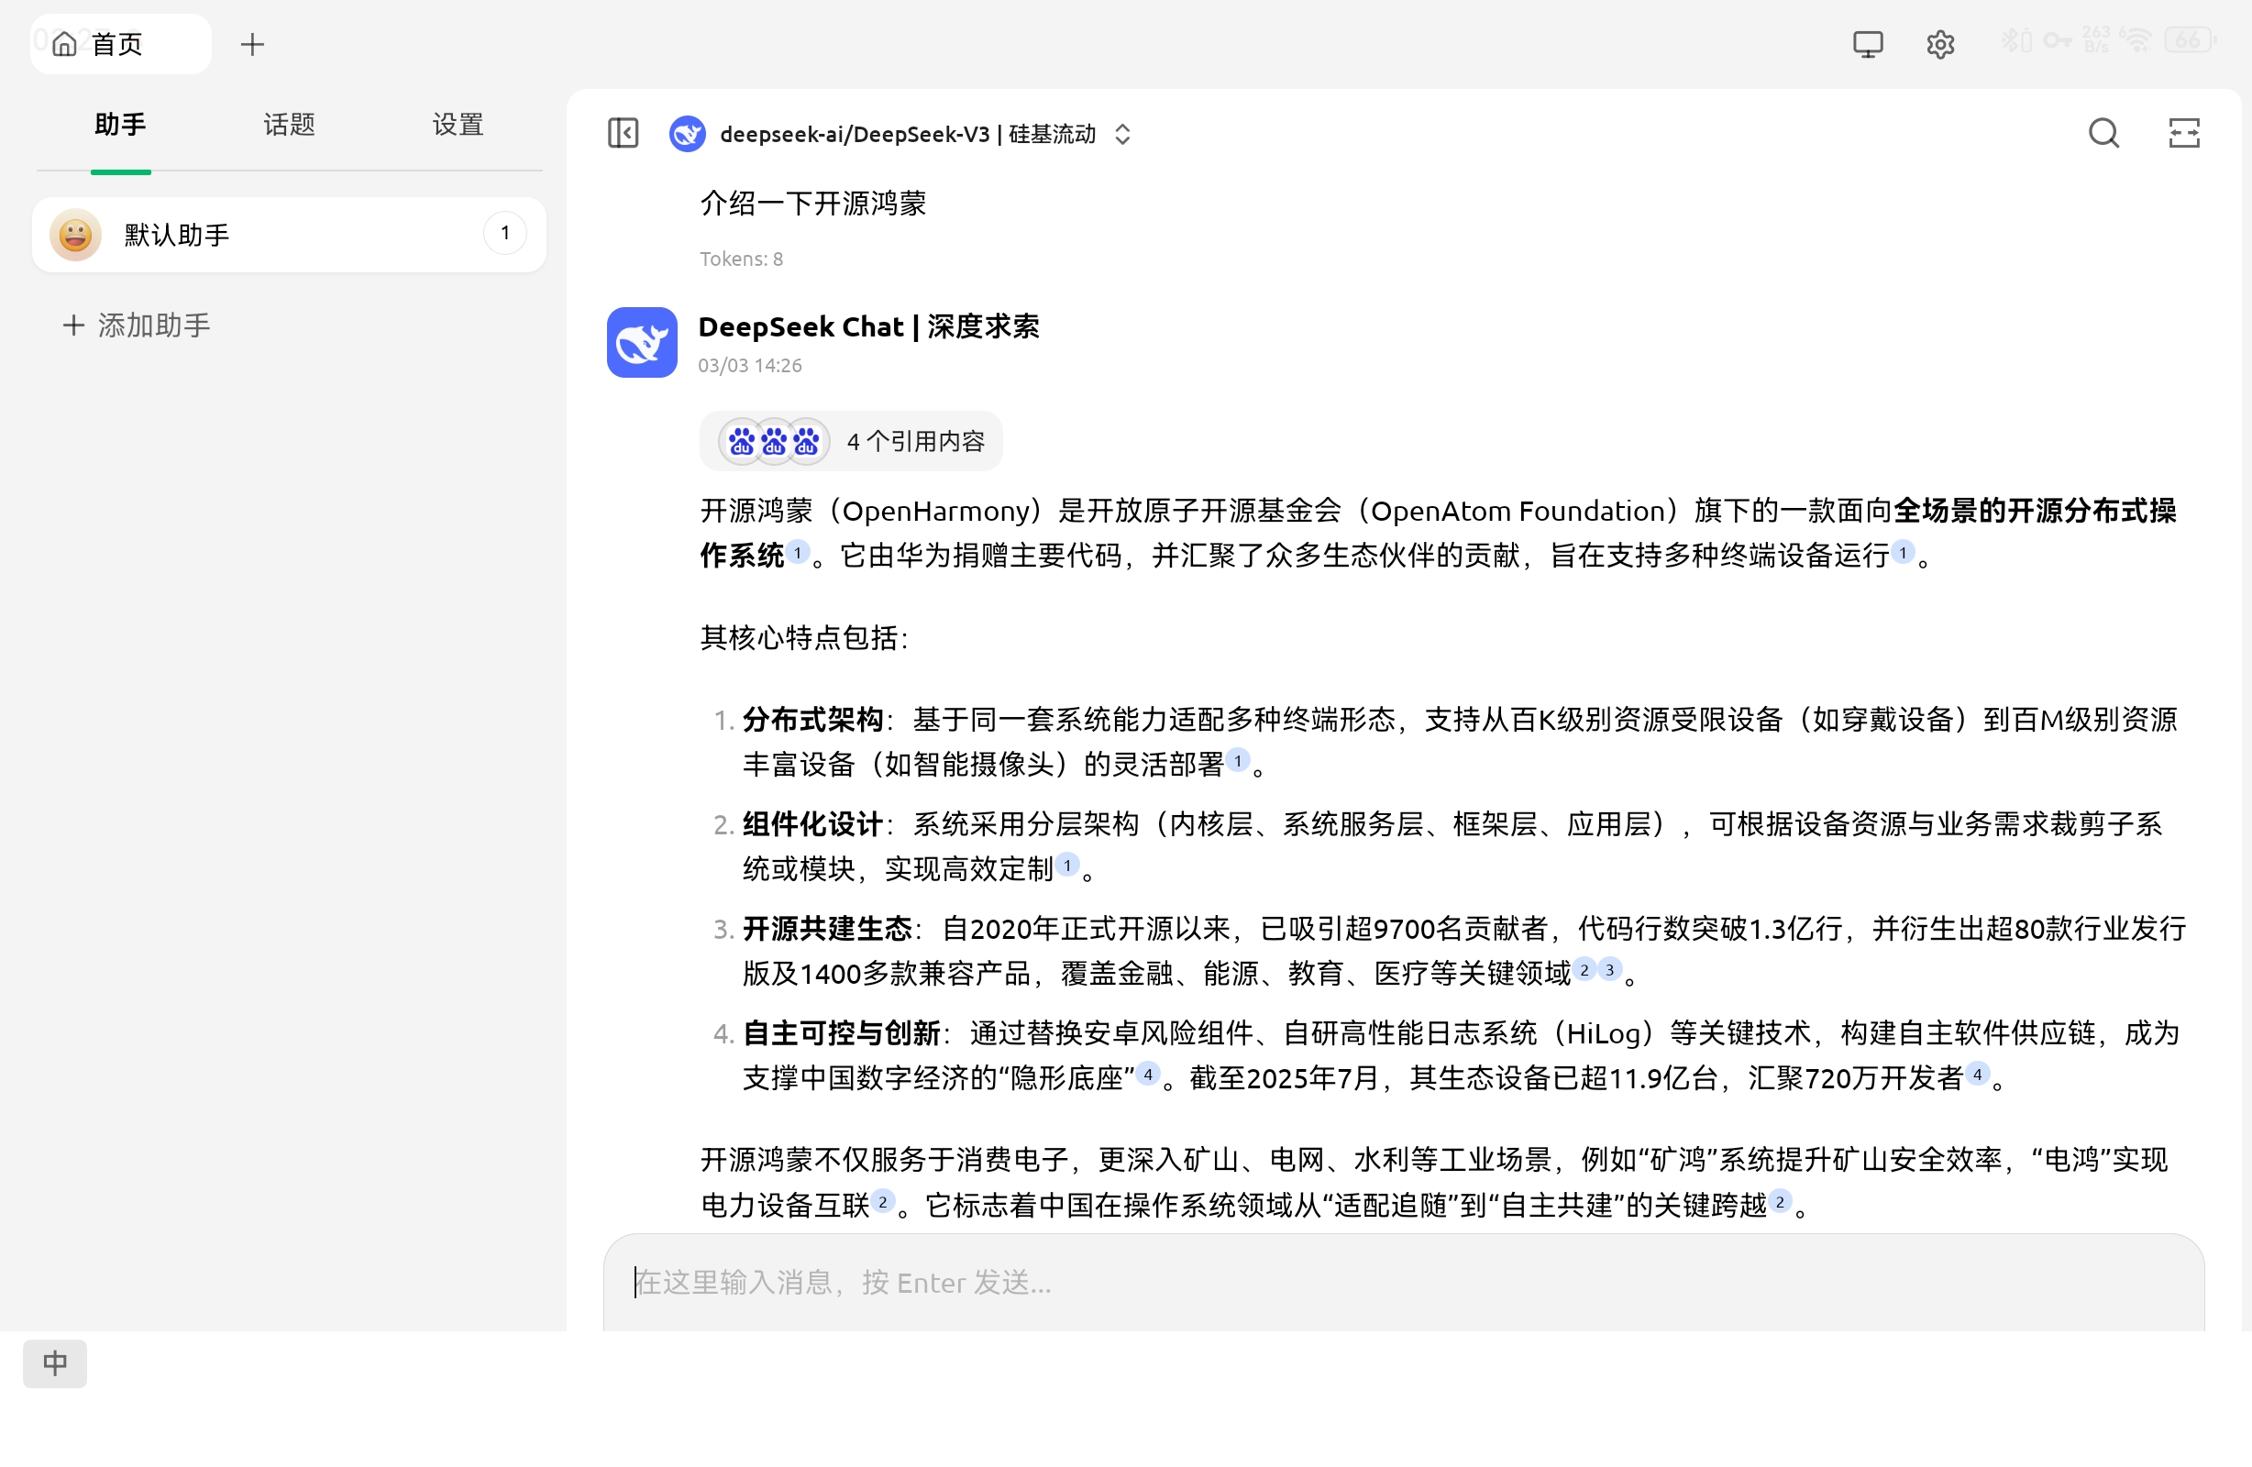Click the 分布式架构 heading
Screen dimensions: 2252x1467
pos(812,720)
